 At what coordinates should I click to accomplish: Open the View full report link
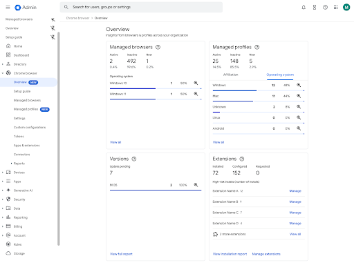pos(121,254)
